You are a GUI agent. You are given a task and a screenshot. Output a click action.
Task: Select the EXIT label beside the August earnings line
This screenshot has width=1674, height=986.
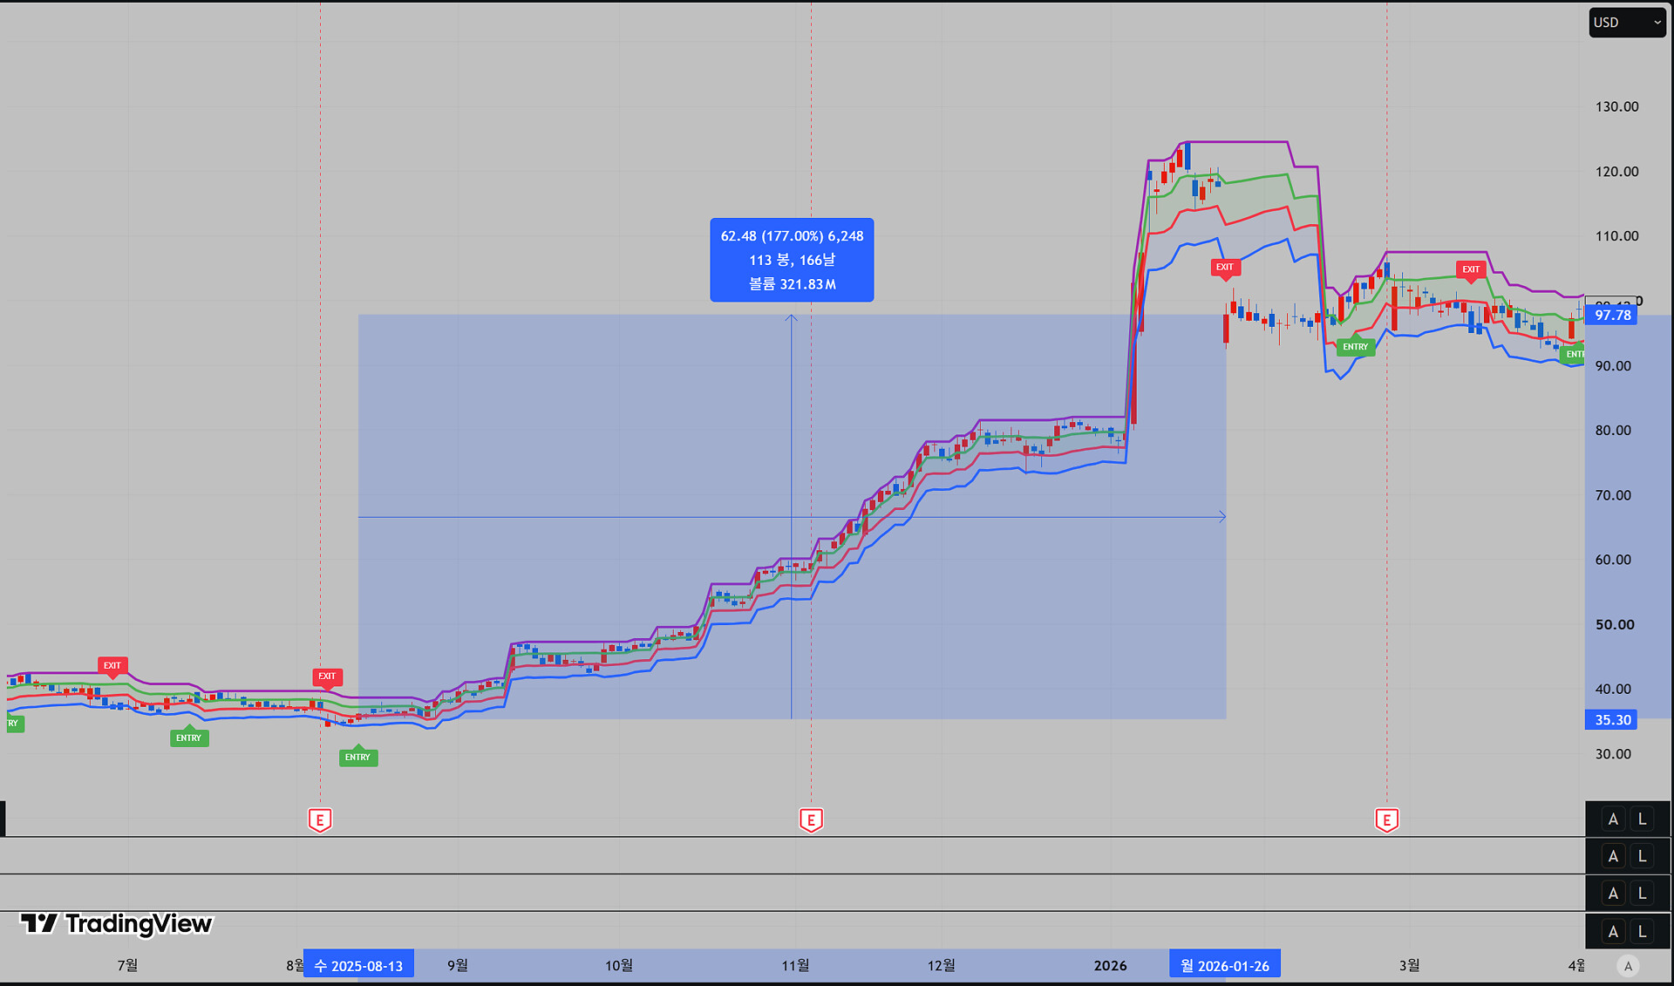coord(327,677)
